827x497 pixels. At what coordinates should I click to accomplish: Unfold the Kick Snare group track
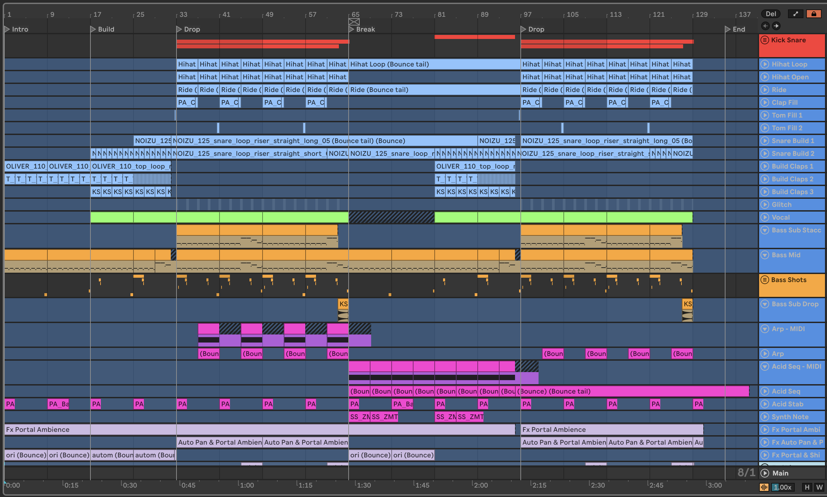tap(765, 40)
